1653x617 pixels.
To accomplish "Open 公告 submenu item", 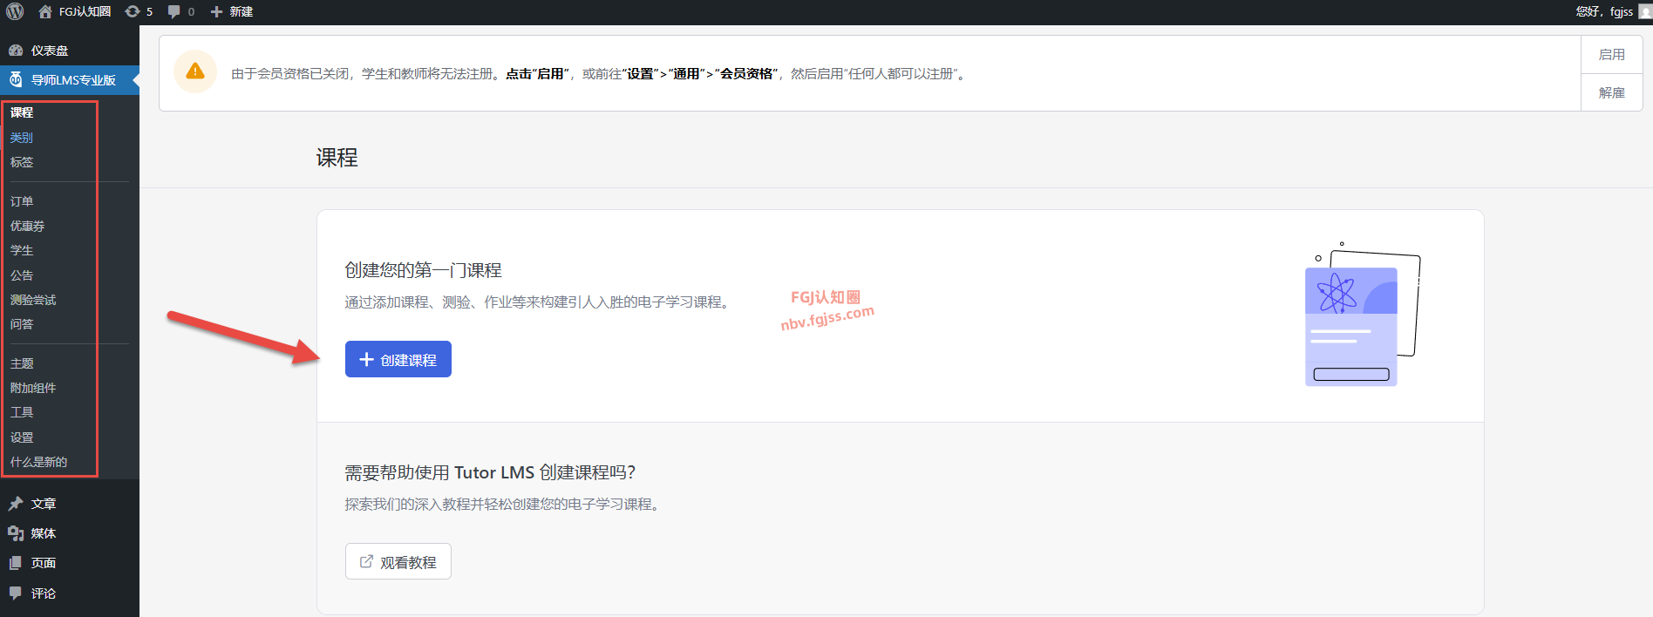I will [x=22, y=275].
